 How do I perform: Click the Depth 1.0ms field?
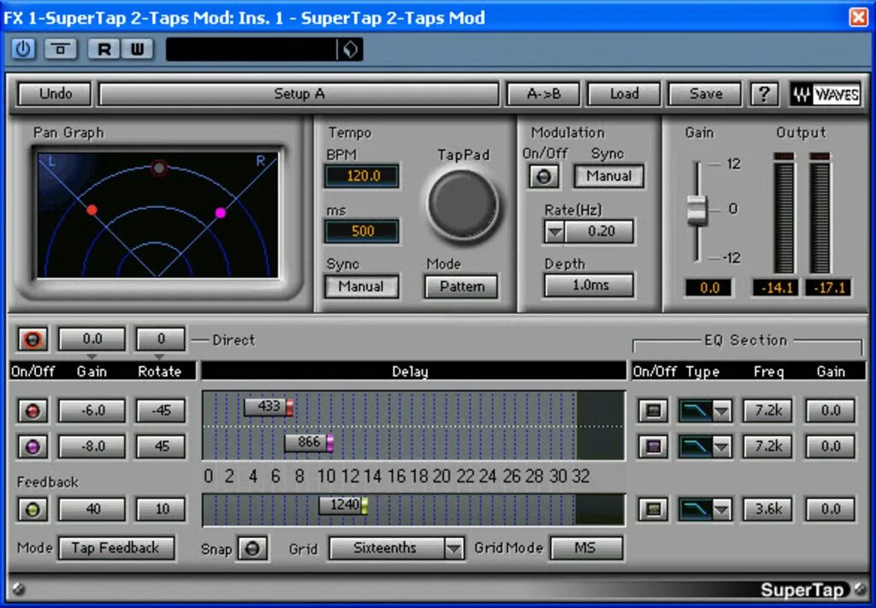pos(589,286)
